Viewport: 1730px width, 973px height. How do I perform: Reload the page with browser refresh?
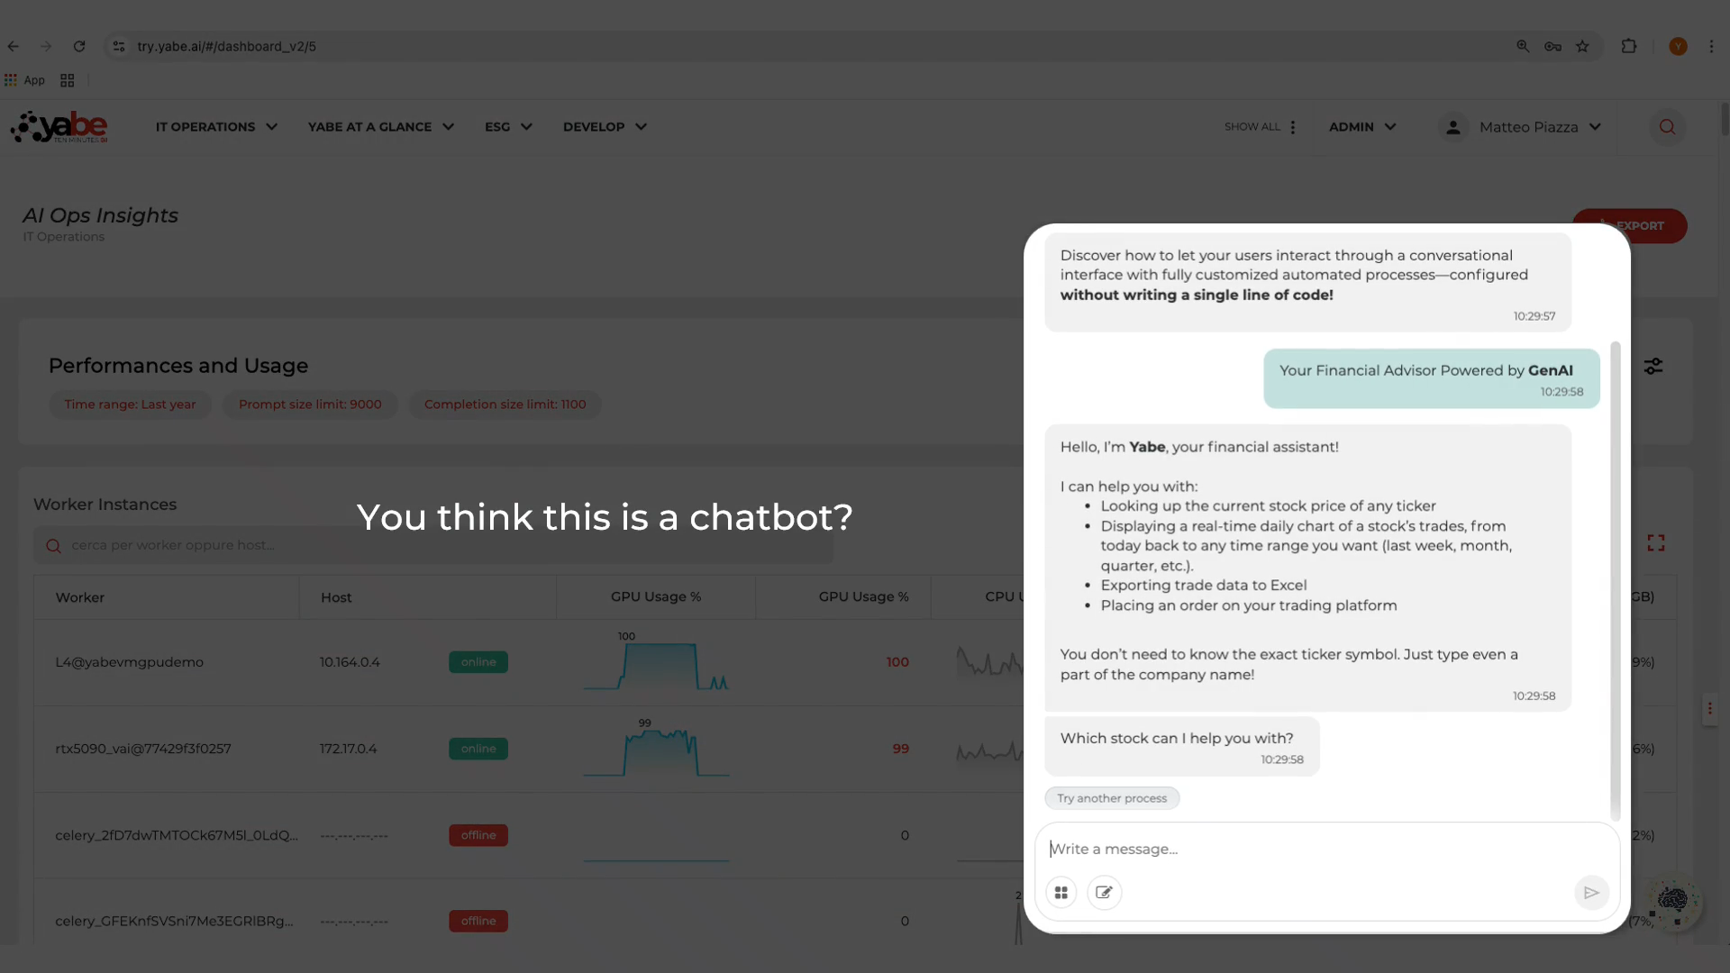point(79,47)
